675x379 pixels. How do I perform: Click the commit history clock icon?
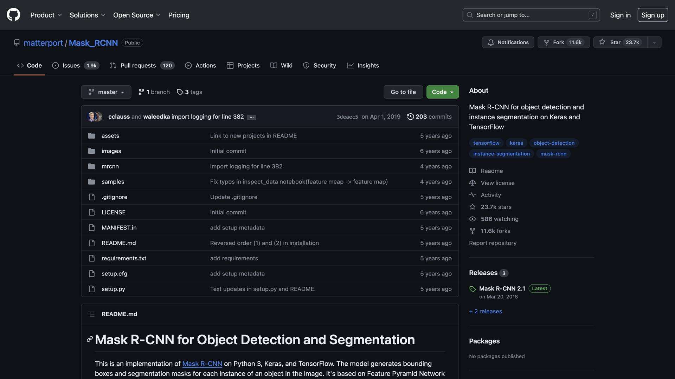(x=410, y=117)
